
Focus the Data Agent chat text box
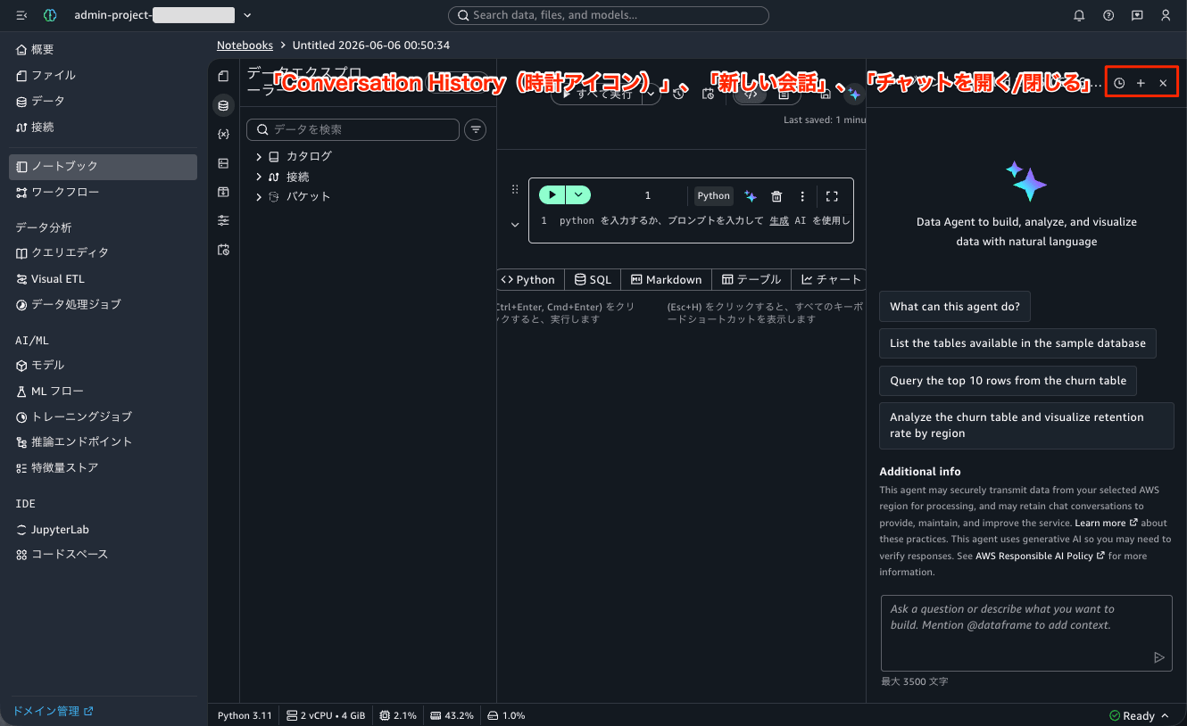[1026, 633]
